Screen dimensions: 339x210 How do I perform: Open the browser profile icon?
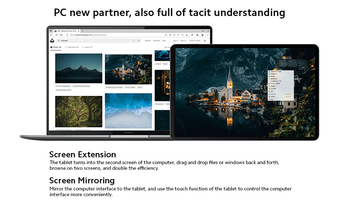(x=203, y=35)
